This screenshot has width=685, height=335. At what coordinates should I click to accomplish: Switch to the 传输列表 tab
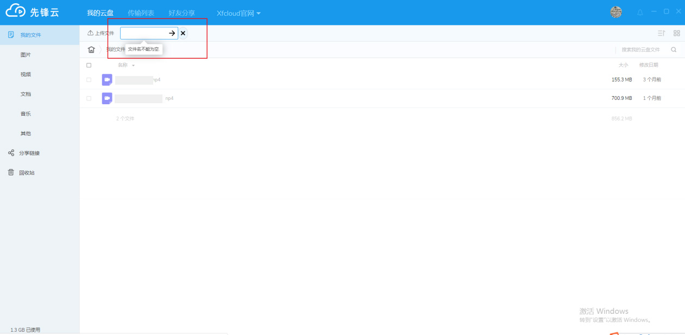[x=141, y=13]
